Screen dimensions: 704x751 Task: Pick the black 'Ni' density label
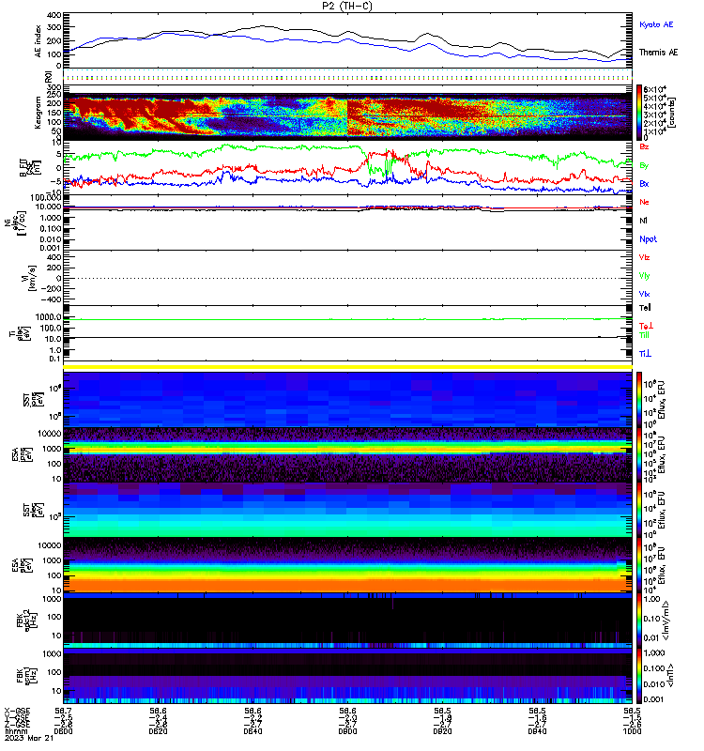click(x=643, y=221)
